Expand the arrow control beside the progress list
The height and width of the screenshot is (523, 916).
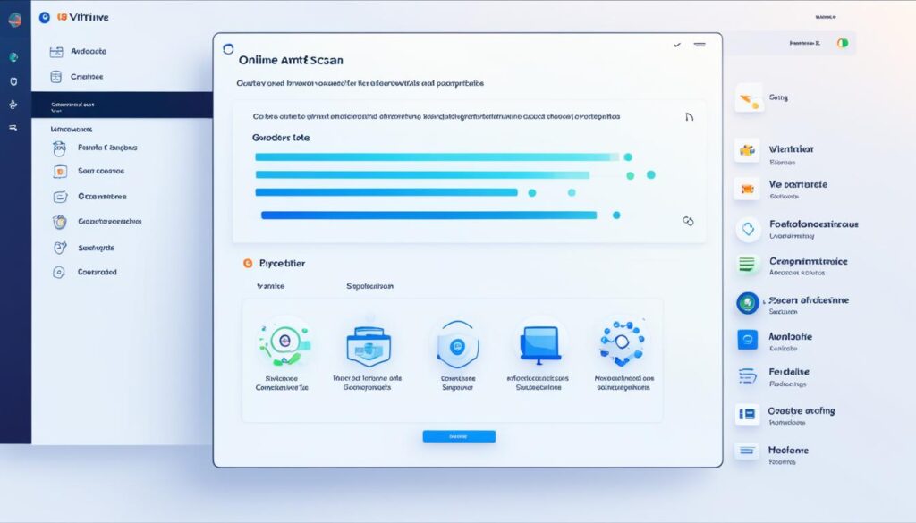click(687, 117)
